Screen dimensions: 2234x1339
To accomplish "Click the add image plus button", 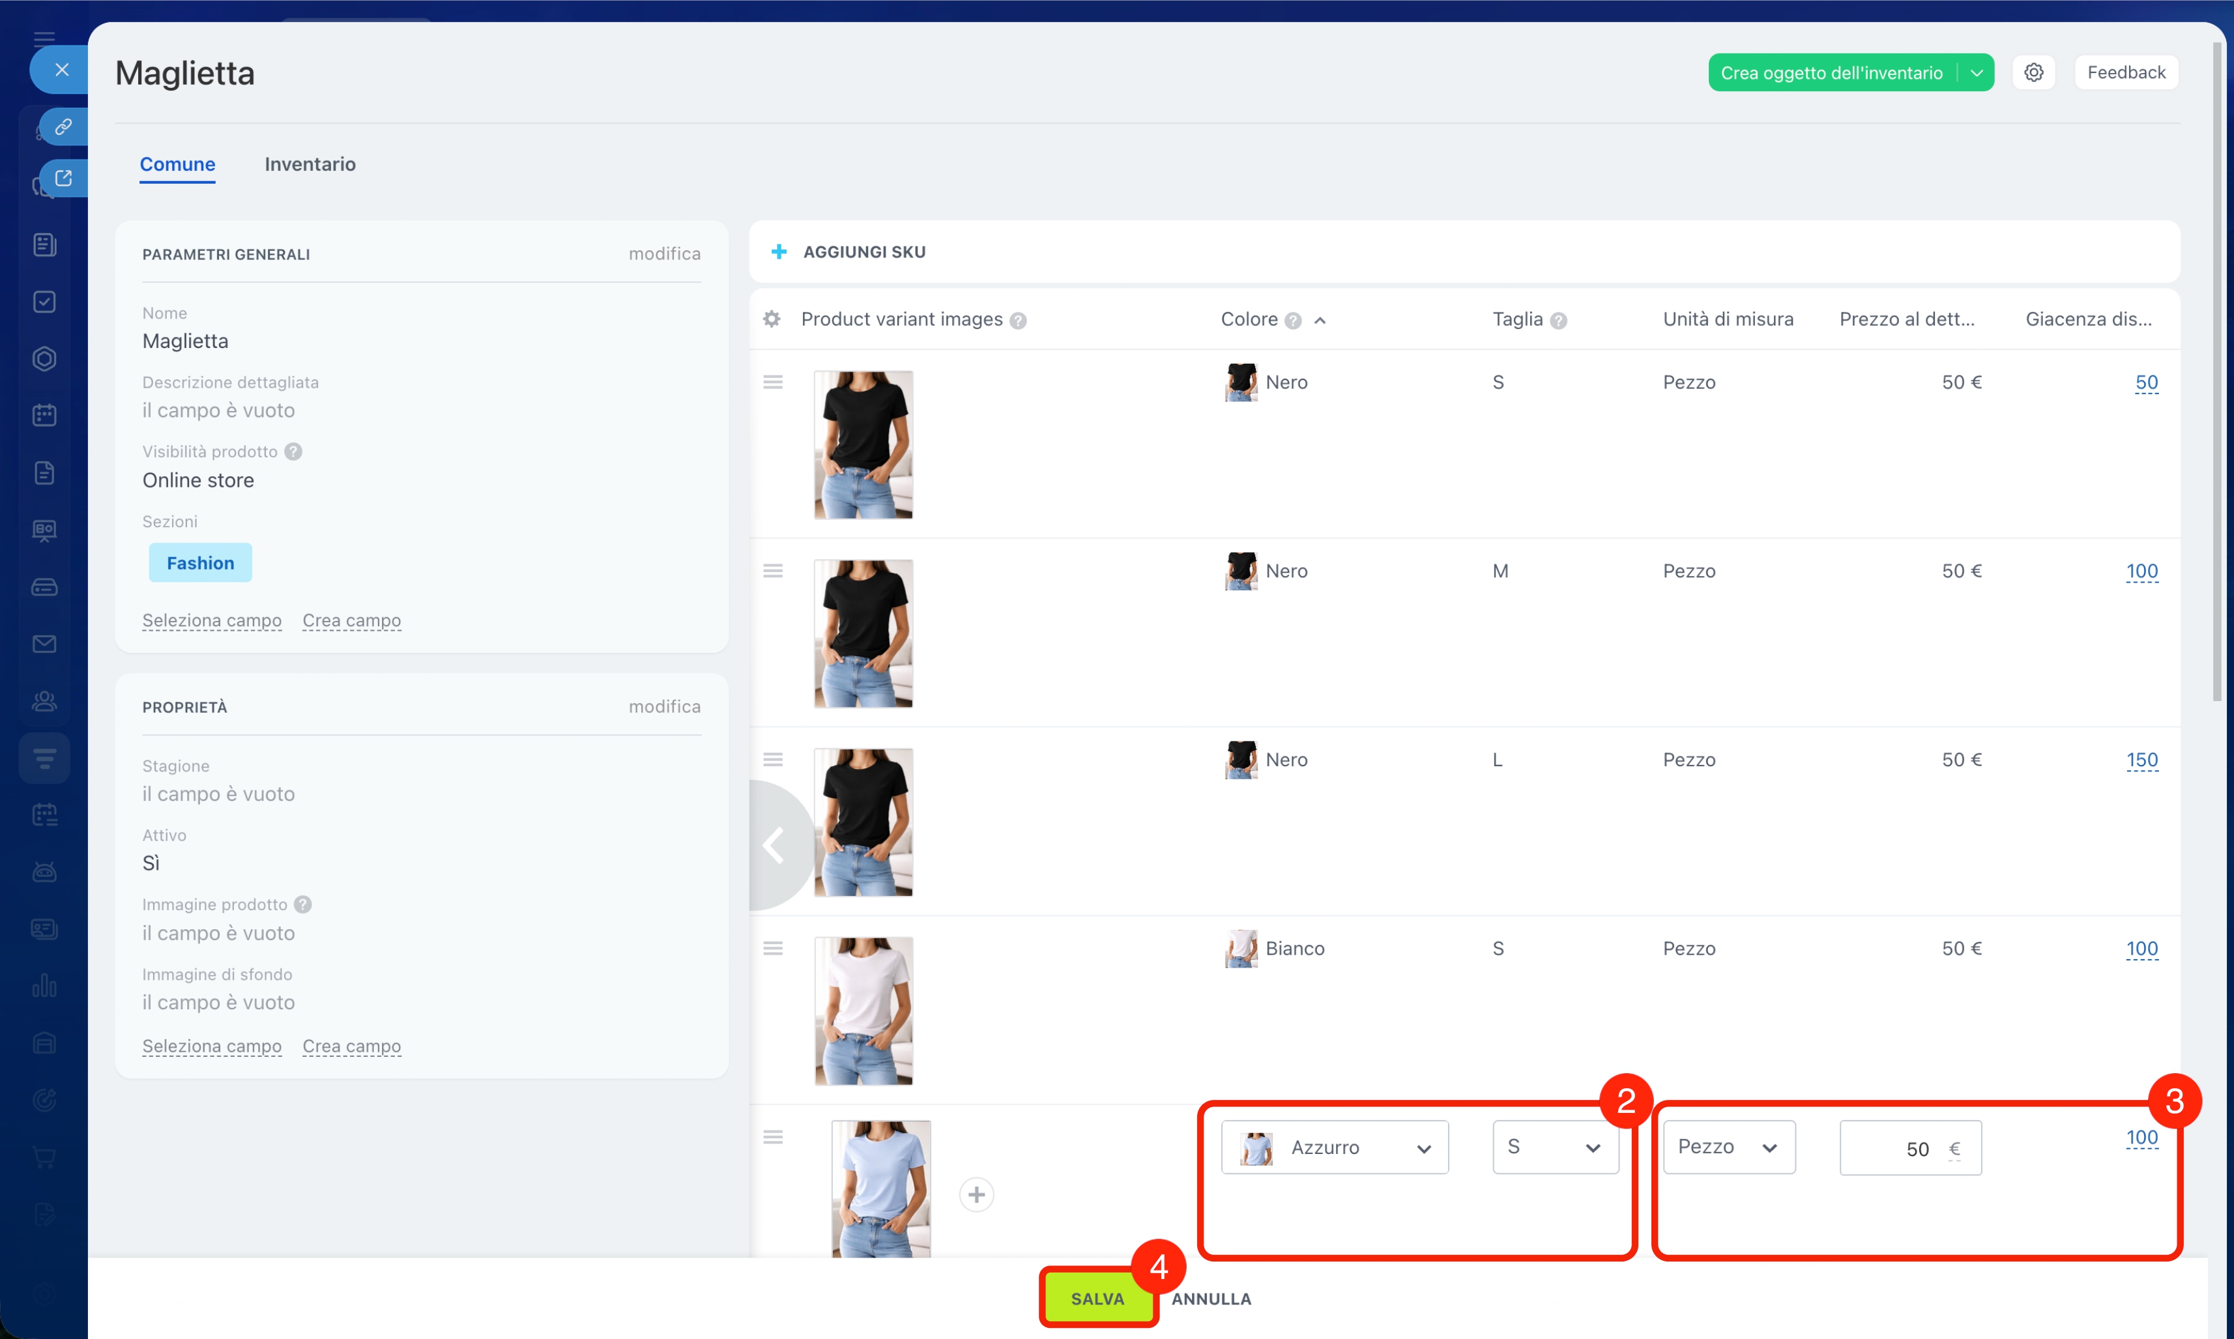I will (x=976, y=1194).
